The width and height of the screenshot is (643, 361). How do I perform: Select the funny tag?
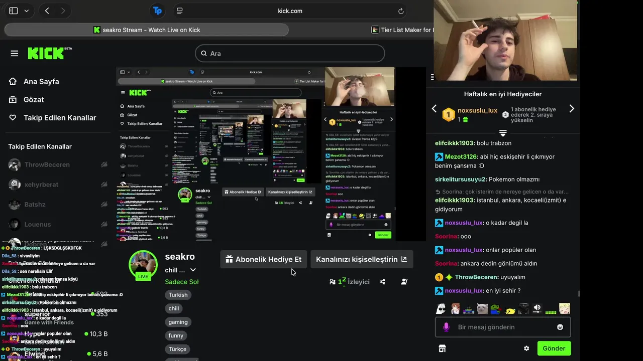click(176, 335)
